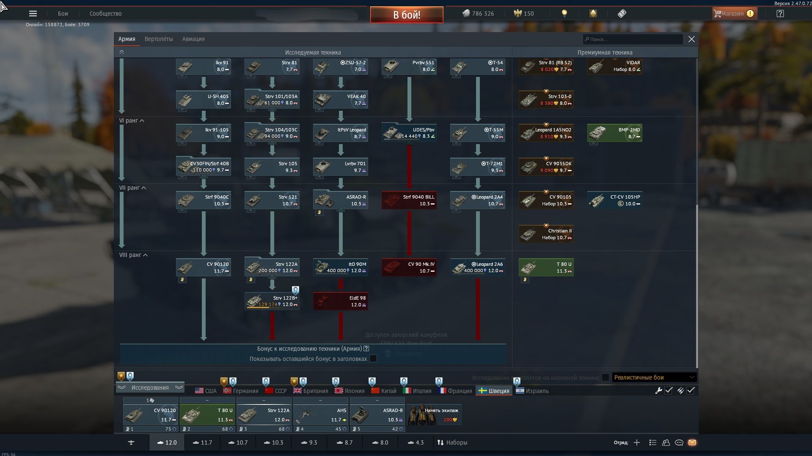Start battle with В бой! button
The image size is (812, 456).
407,15
